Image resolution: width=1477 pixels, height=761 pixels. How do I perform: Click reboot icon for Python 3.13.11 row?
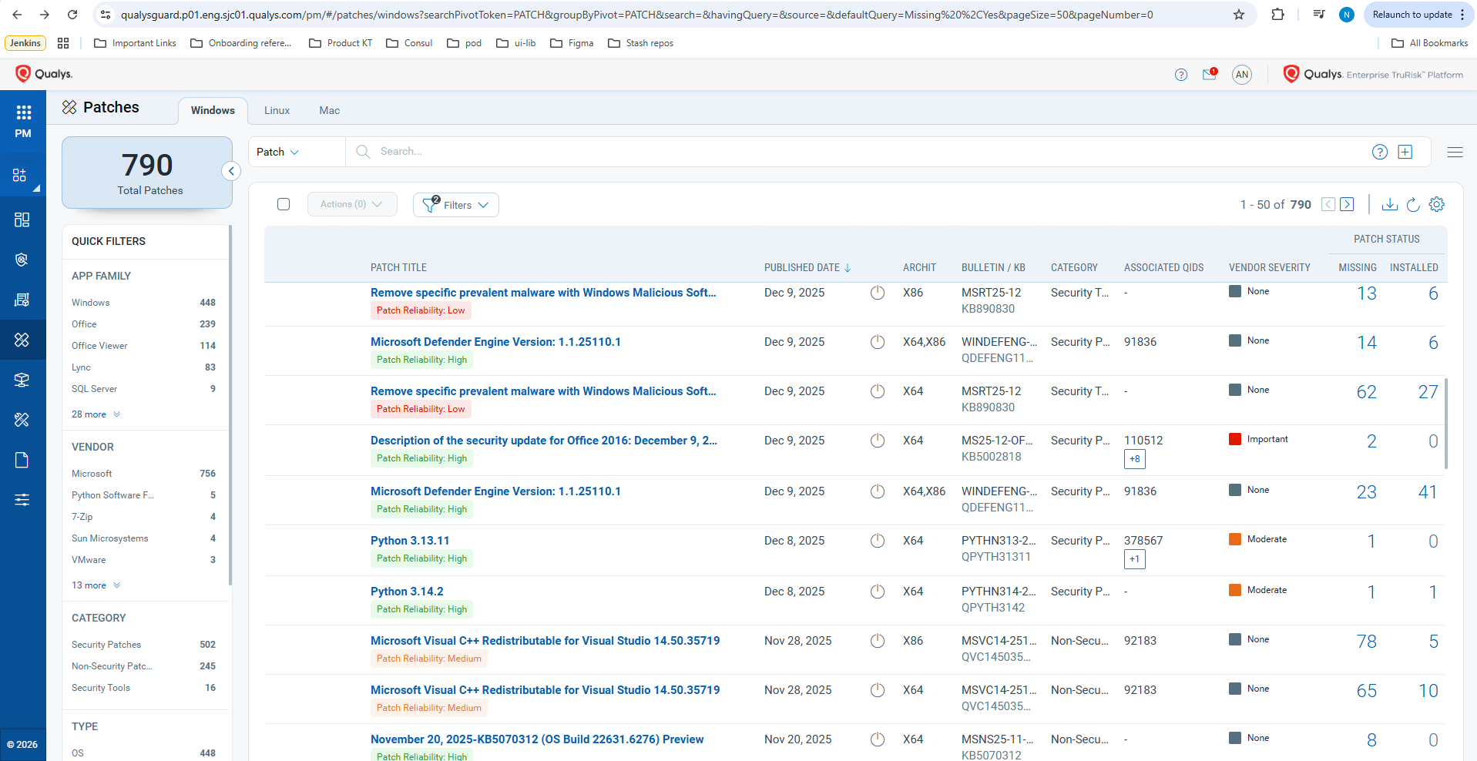877,541
